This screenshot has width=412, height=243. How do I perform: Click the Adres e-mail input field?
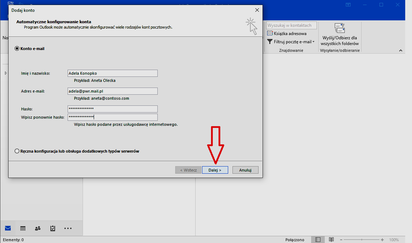112,91
